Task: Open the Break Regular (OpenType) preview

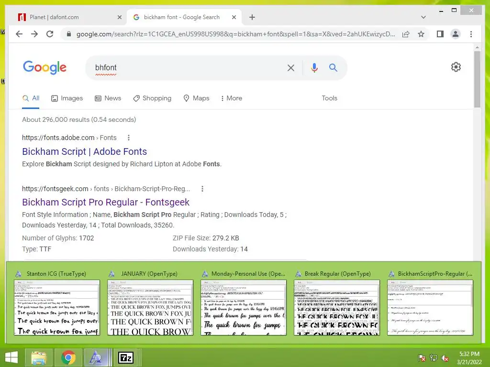Action: [337, 307]
